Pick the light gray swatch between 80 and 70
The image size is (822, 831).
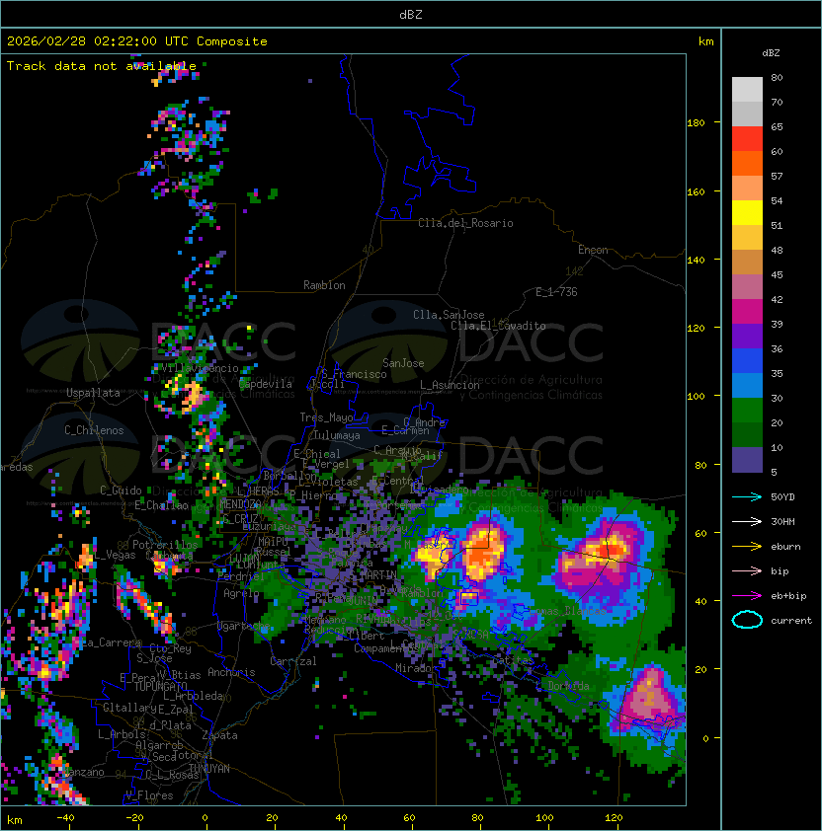tap(747, 90)
